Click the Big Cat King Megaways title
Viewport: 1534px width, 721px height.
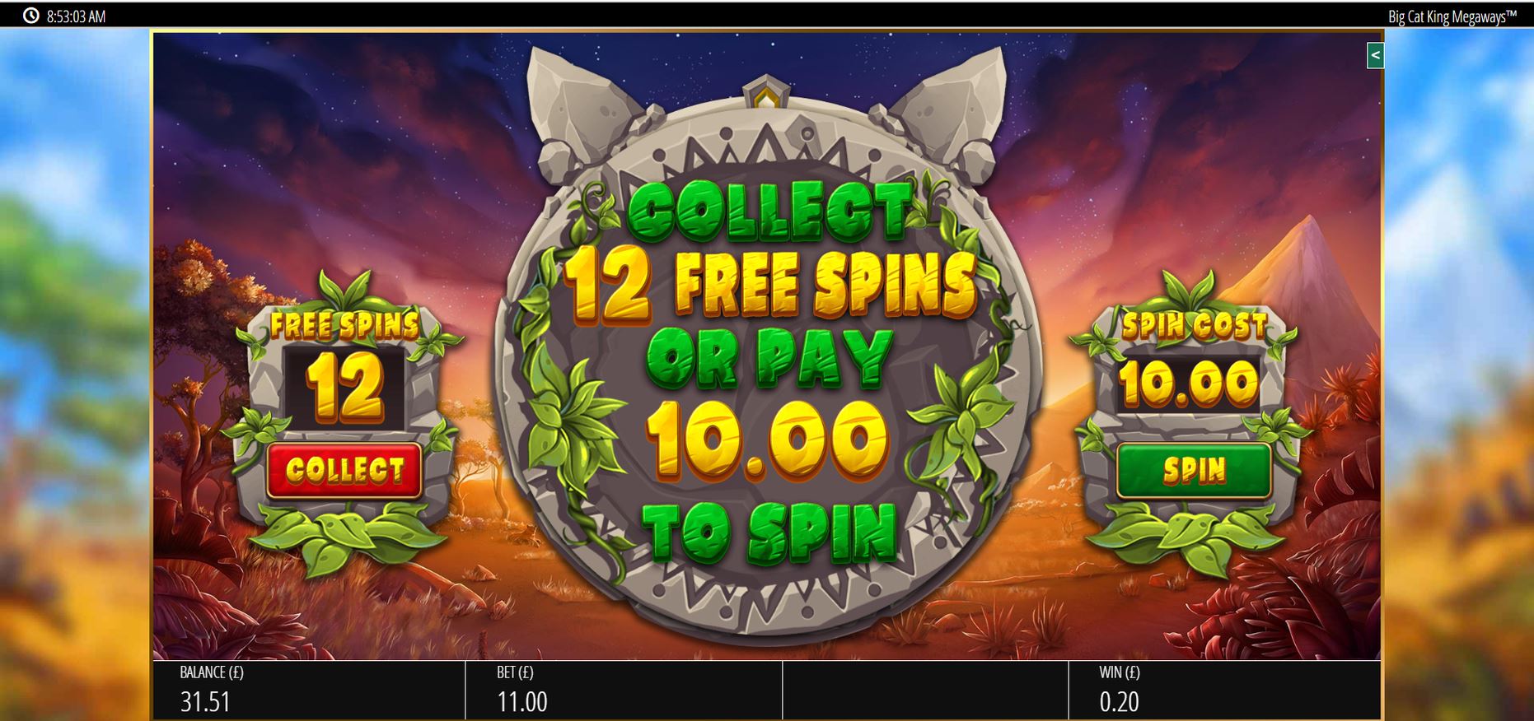(1452, 16)
